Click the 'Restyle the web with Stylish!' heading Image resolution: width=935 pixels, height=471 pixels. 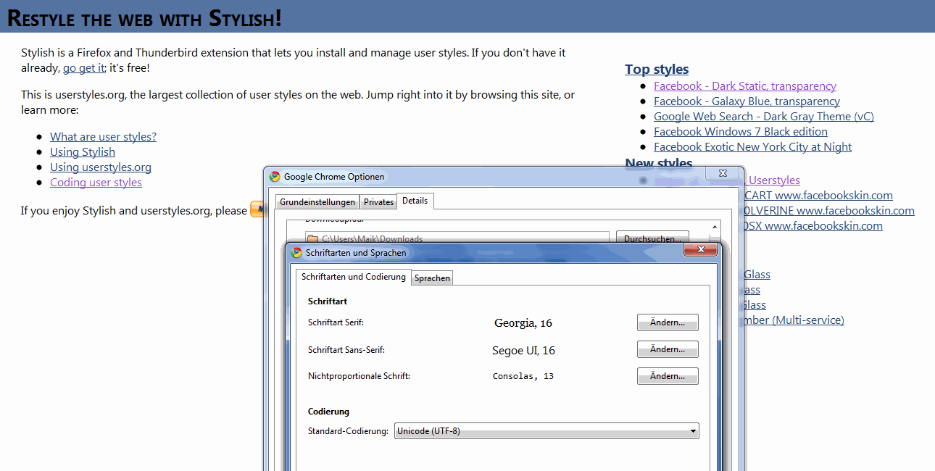point(144,18)
